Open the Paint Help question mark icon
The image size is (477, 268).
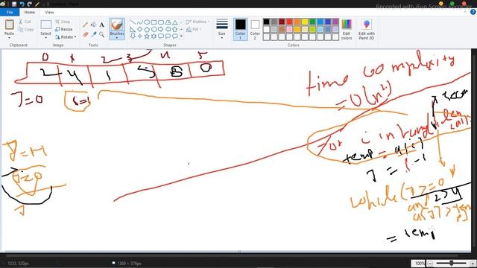[x=473, y=12]
